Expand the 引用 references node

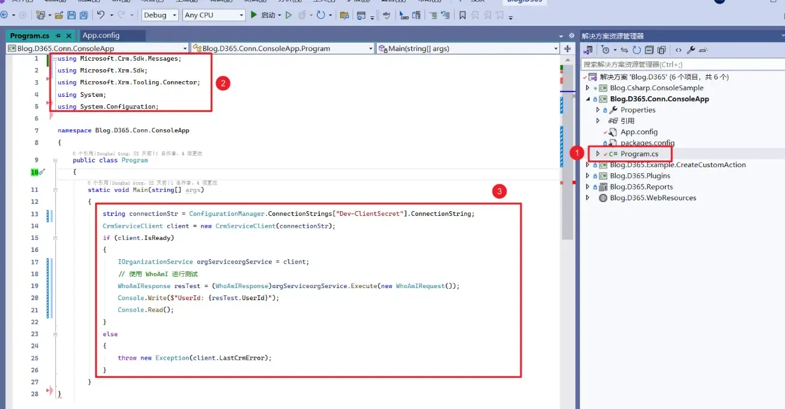[x=598, y=121]
